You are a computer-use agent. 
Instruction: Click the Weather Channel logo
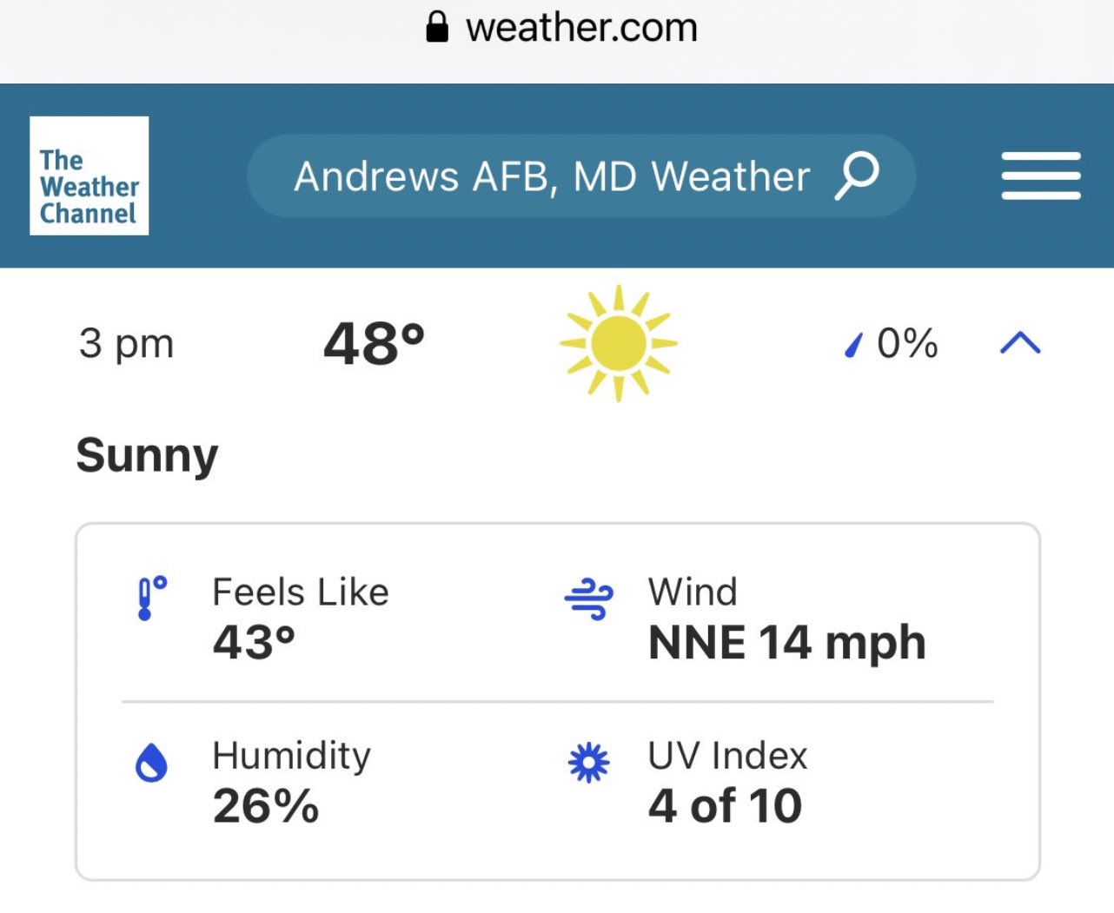click(89, 175)
